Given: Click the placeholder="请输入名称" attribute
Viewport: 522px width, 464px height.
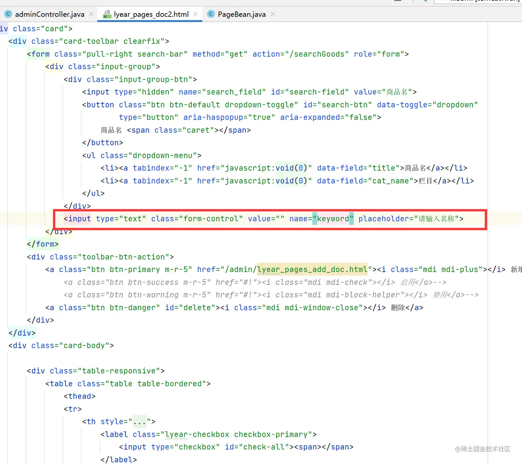Looking at the screenshot, I should (x=409, y=219).
